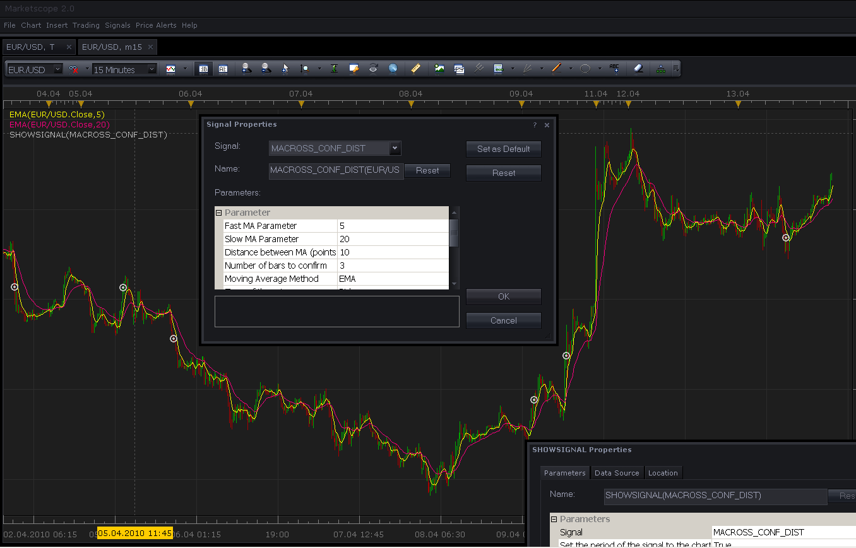Select the eraser tool in the toolbar
Screen dimensions: 856x548
(x=638, y=68)
